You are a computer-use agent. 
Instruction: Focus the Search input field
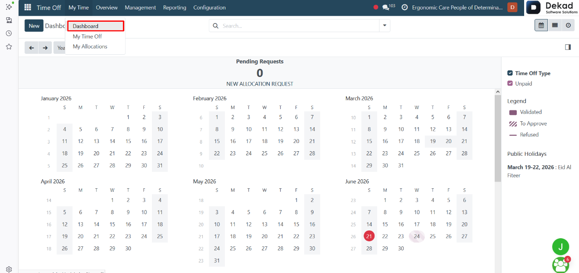coord(299,26)
